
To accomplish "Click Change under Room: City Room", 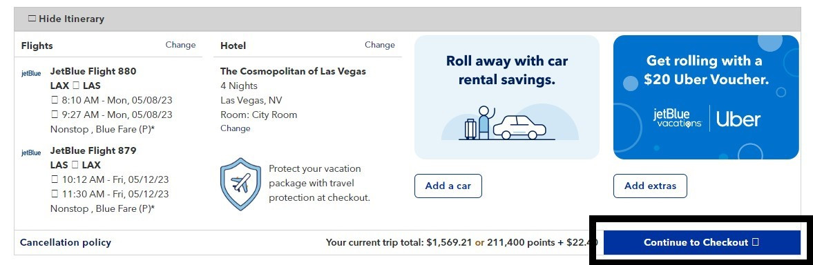I will [x=236, y=128].
